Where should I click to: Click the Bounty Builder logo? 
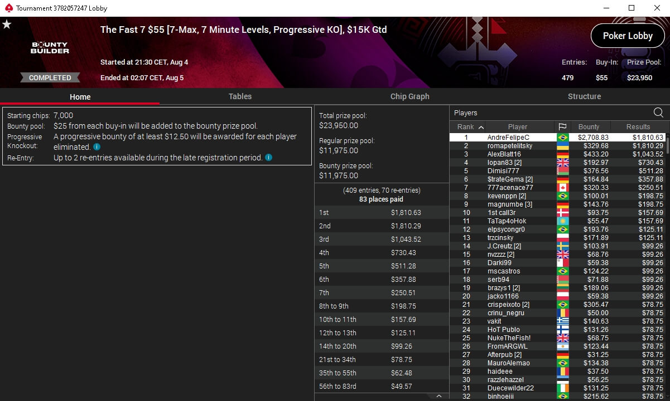coord(50,48)
